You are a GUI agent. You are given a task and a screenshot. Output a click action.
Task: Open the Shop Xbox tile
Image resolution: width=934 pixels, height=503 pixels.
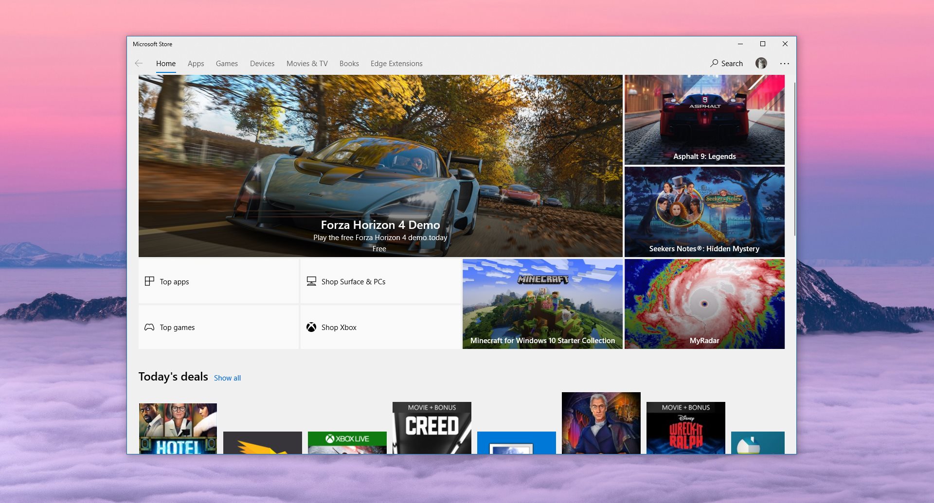pos(380,327)
